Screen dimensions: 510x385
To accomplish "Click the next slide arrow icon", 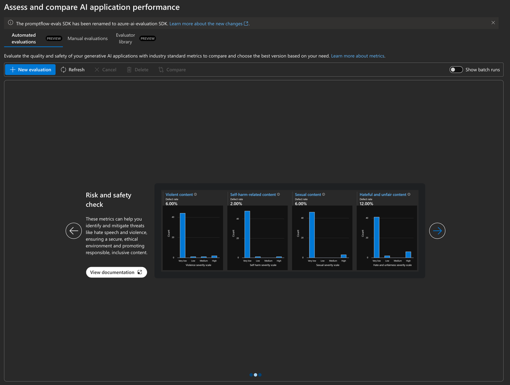I will click(x=437, y=231).
